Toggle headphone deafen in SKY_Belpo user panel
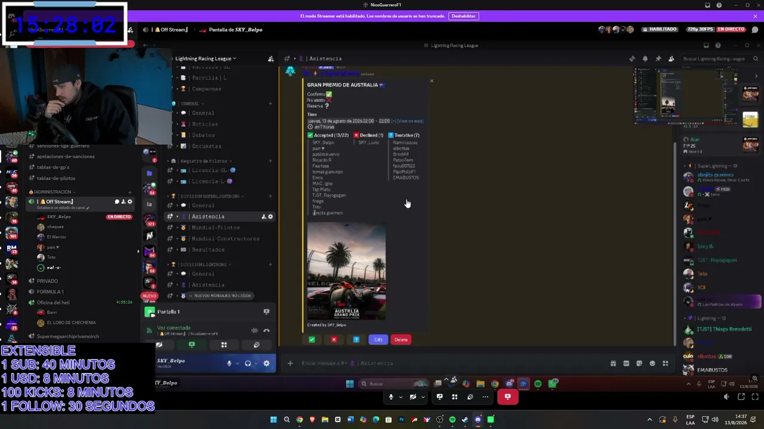764x429 pixels. coord(248,363)
